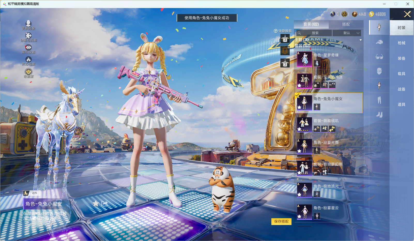Screen dimensions: 414x241
Task: Close the wardrobe with X icon
Action: pyautogui.click(x=407, y=14)
